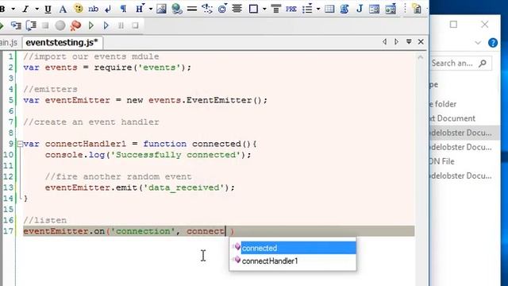Viewport: 508px width, 286px height.
Task: Click the step-over debug icon
Action: click(31, 25)
